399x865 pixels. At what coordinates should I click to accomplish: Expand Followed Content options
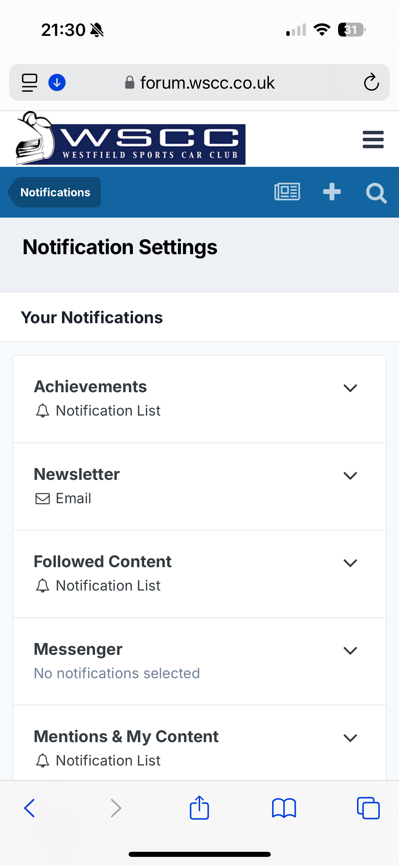(x=350, y=563)
